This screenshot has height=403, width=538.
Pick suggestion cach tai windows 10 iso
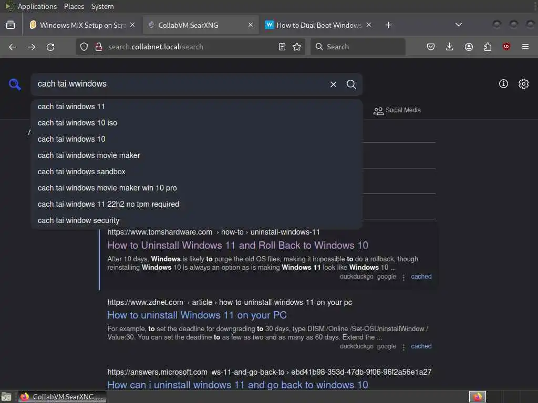pyautogui.click(x=196, y=123)
